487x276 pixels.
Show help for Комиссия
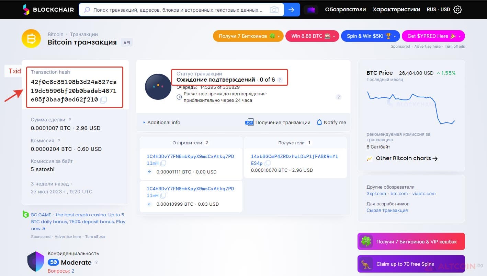click(59, 141)
